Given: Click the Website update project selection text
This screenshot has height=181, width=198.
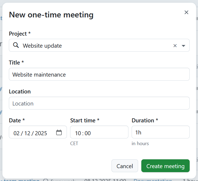Looking at the screenshot, I should coord(42,46).
